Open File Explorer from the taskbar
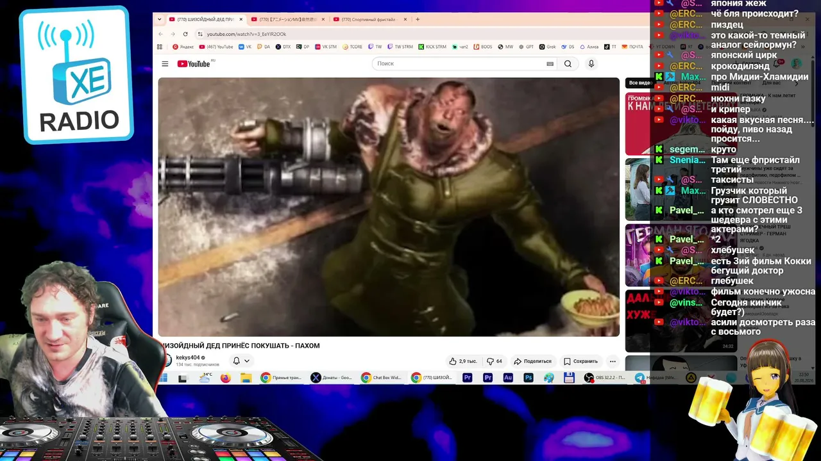 (x=246, y=378)
